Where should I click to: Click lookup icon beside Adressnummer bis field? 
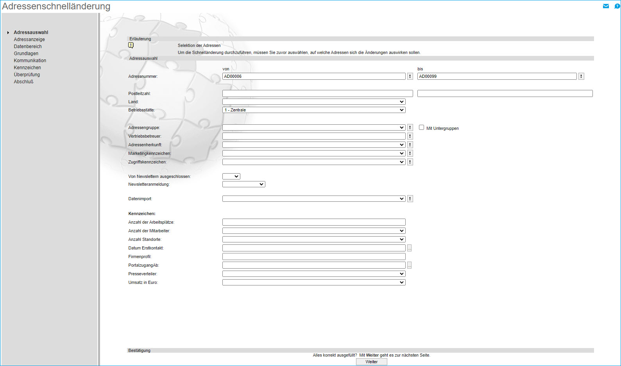(581, 76)
